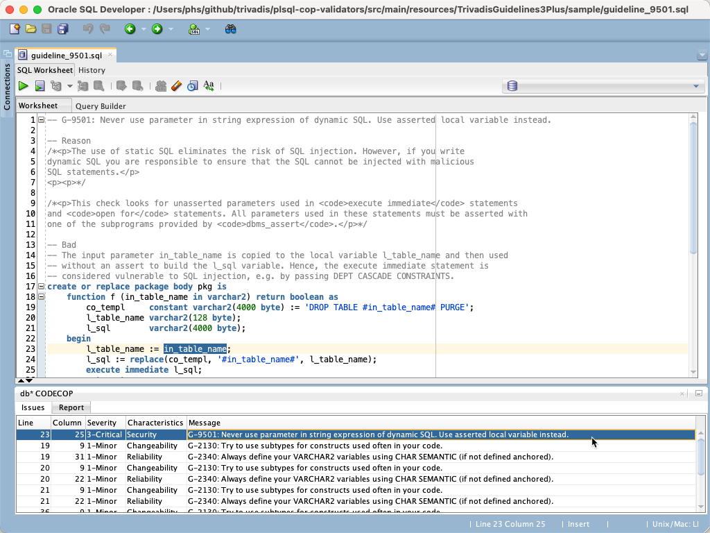
Task: Open the editor tab list dropdown
Action: pos(702,56)
